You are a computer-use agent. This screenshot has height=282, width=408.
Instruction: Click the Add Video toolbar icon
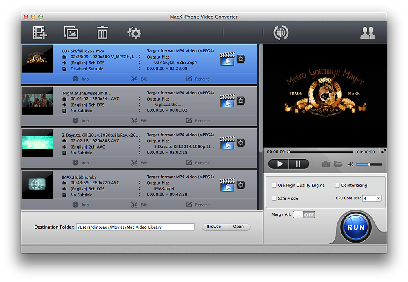(40, 33)
